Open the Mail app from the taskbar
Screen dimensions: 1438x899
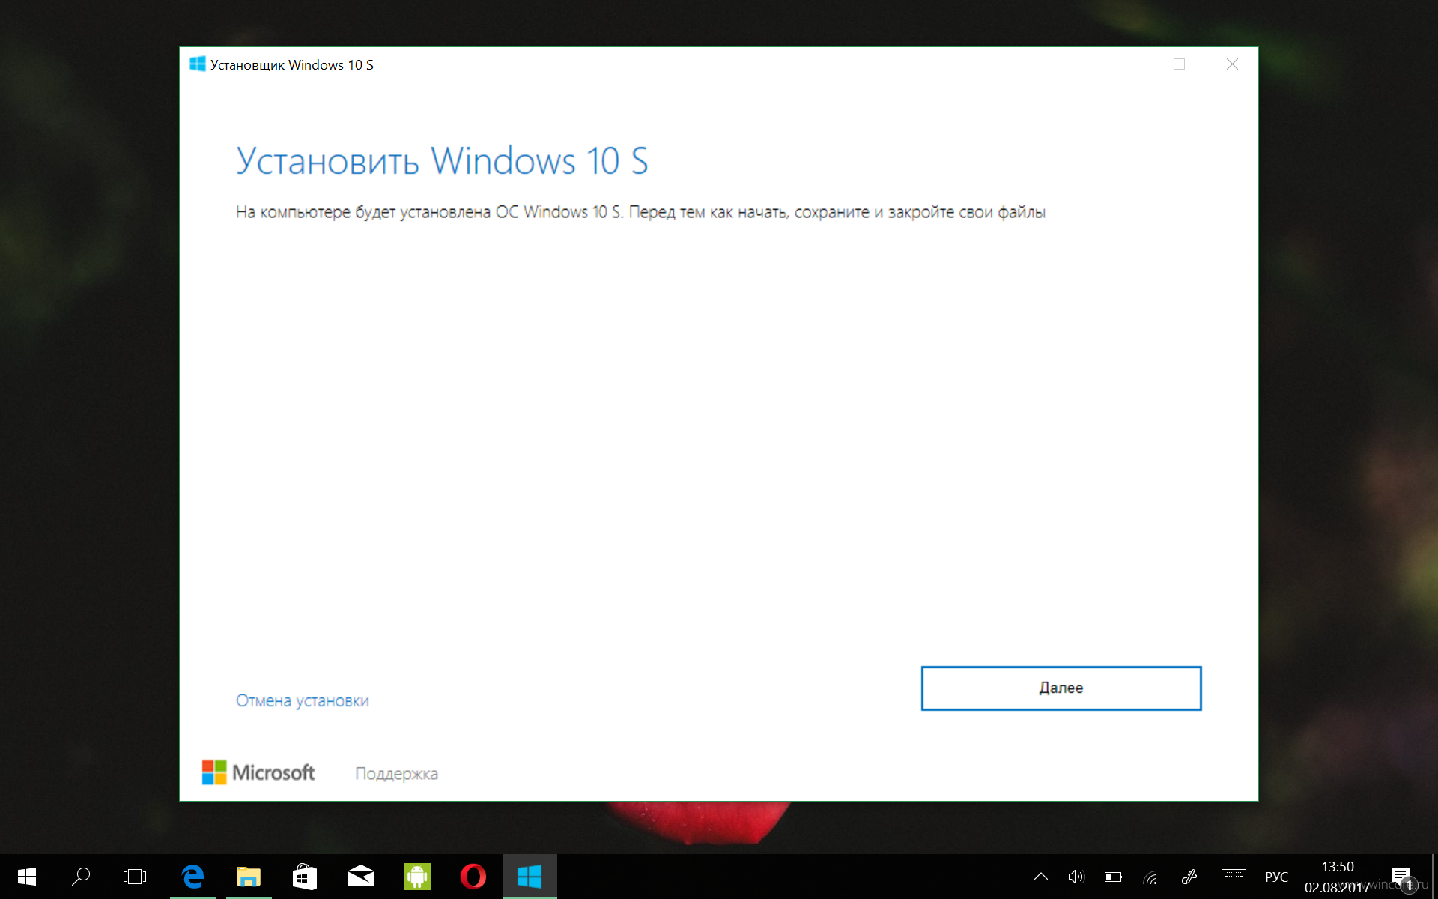(x=361, y=877)
